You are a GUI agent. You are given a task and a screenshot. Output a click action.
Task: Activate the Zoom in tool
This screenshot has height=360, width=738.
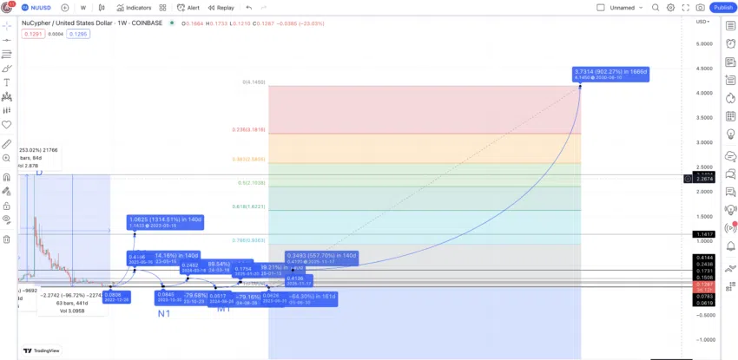7,159
